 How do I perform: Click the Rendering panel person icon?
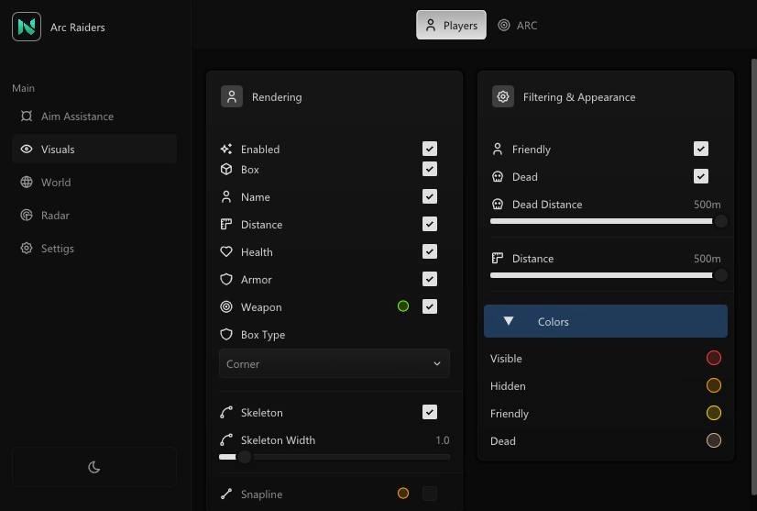232,96
